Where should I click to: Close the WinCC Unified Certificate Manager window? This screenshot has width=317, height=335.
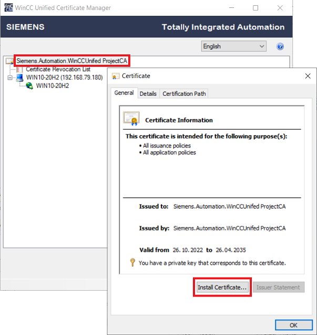(x=280, y=8)
